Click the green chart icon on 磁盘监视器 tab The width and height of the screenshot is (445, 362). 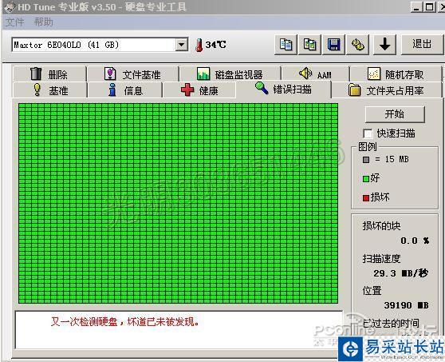click(x=203, y=74)
